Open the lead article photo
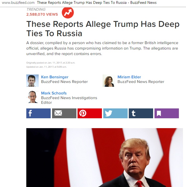Screen dimensions: 186x187 pos(105,157)
